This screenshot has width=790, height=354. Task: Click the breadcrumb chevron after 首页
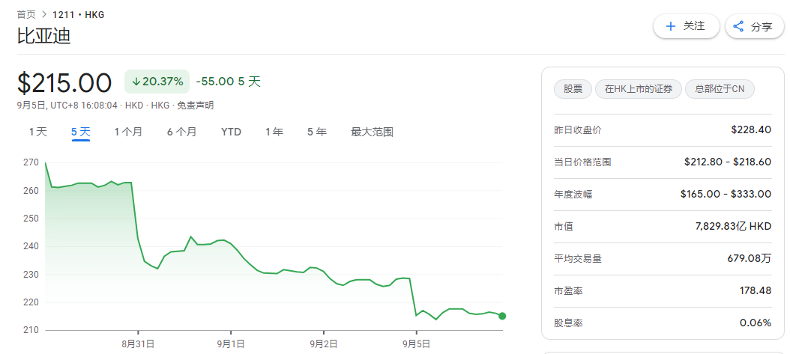44,14
